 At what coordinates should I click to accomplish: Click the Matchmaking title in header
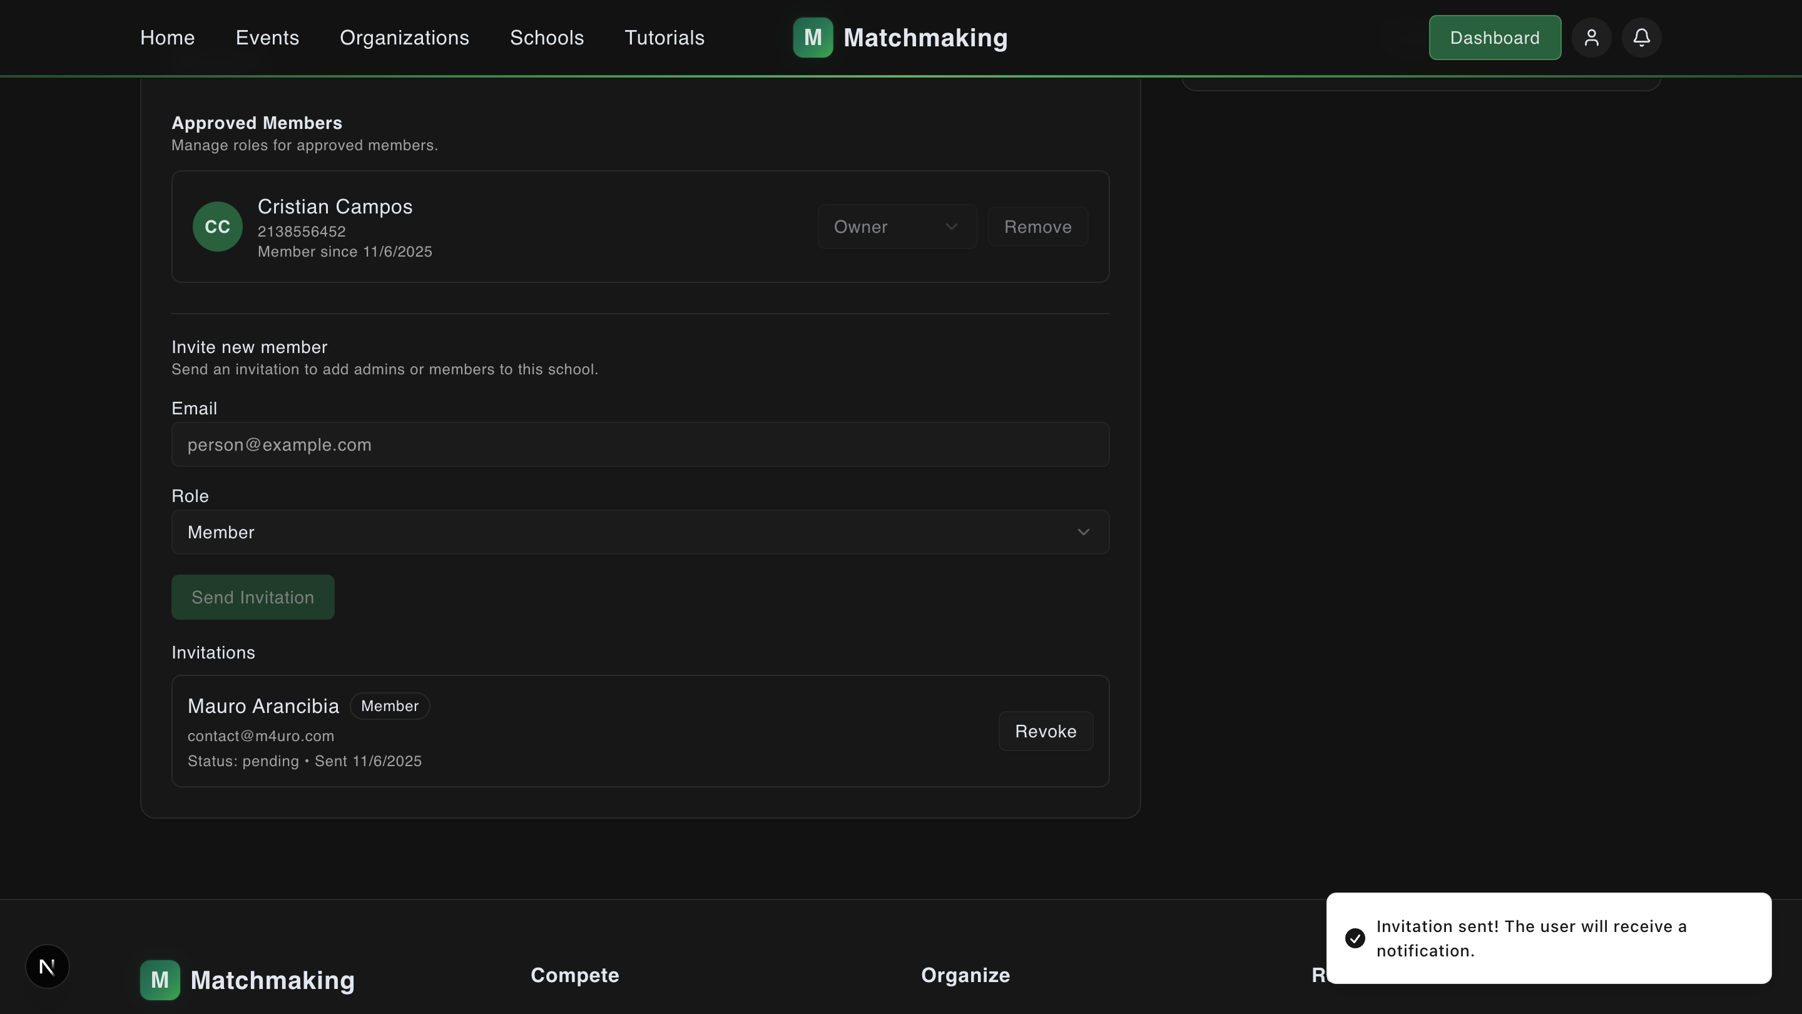coord(925,38)
